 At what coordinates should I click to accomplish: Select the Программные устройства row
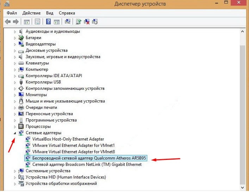(x=51, y=120)
